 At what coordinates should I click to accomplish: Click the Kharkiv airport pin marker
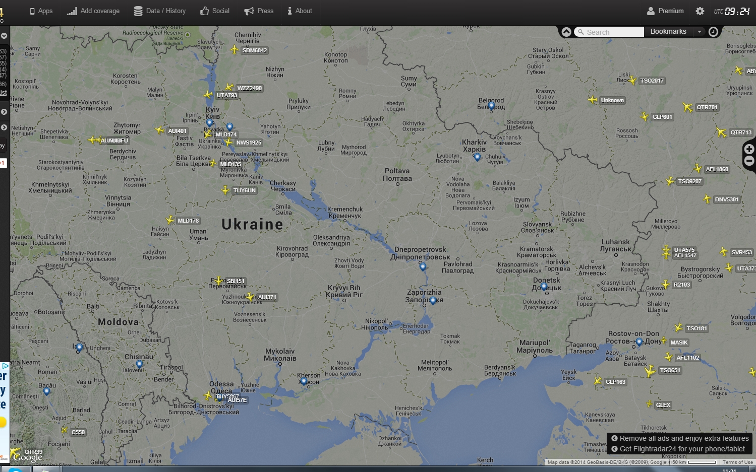[x=477, y=157]
